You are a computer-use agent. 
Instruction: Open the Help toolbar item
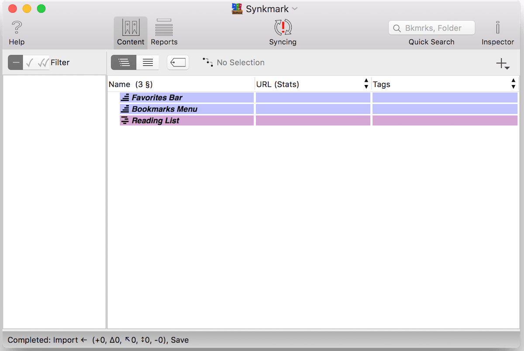click(x=17, y=33)
